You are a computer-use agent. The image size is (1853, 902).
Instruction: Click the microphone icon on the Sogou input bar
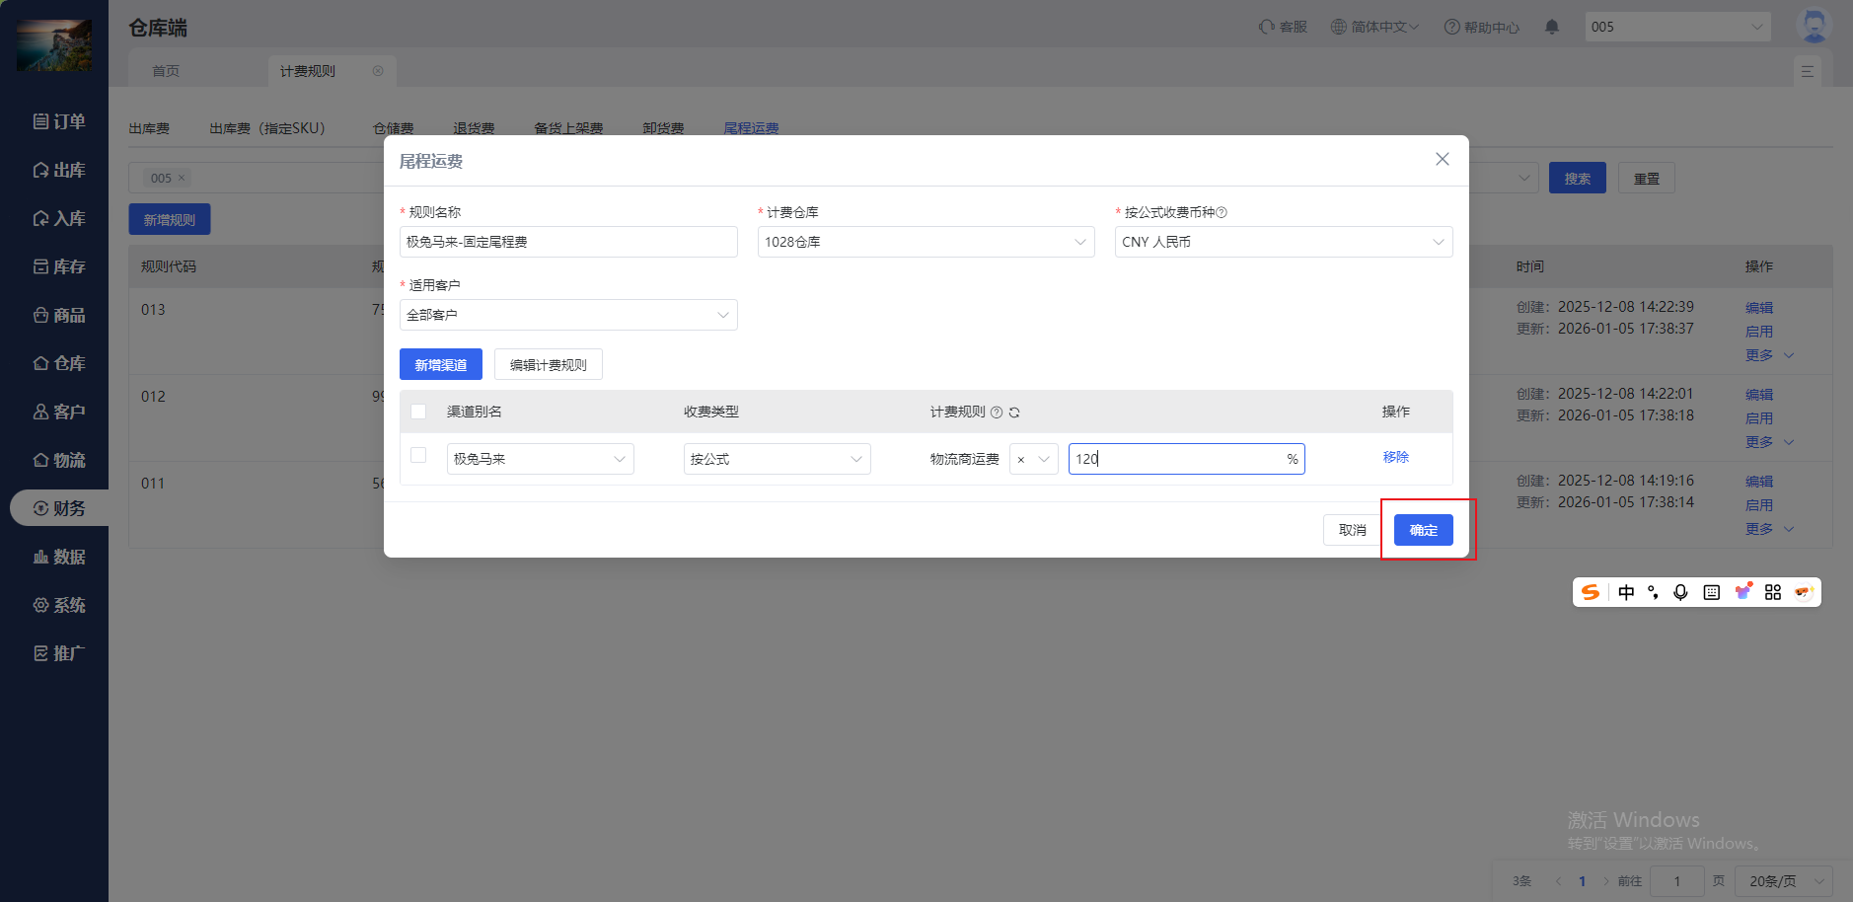(x=1679, y=592)
